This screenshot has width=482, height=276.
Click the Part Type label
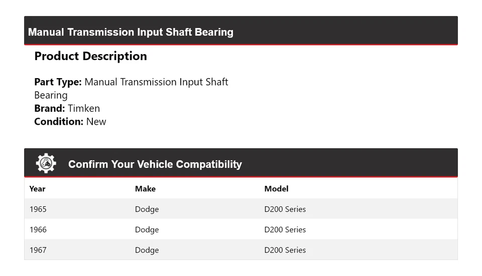pyautogui.click(x=58, y=82)
